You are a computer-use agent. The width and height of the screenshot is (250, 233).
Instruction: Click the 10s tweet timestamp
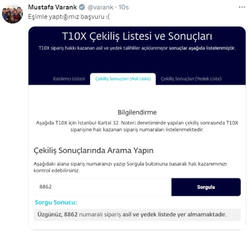tap(124, 7)
